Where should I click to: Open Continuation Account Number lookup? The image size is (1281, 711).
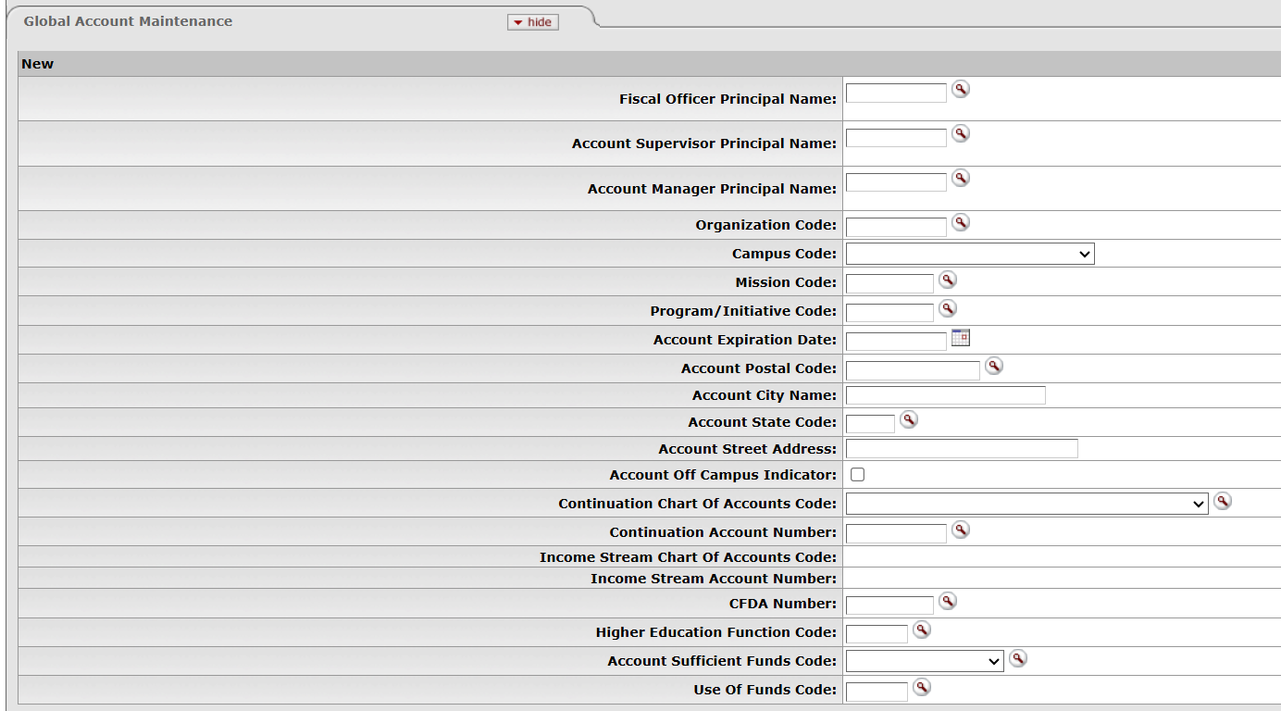(x=961, y=530)
